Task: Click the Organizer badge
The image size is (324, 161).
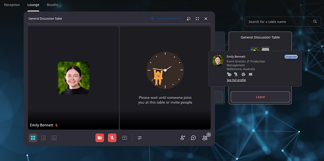Action: click(291, 57)
